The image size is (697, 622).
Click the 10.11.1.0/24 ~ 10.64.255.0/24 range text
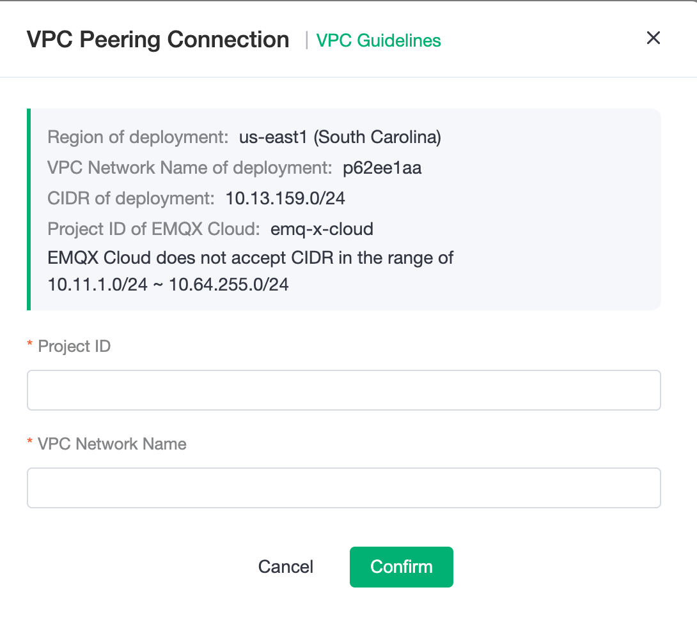coord(168,284)
